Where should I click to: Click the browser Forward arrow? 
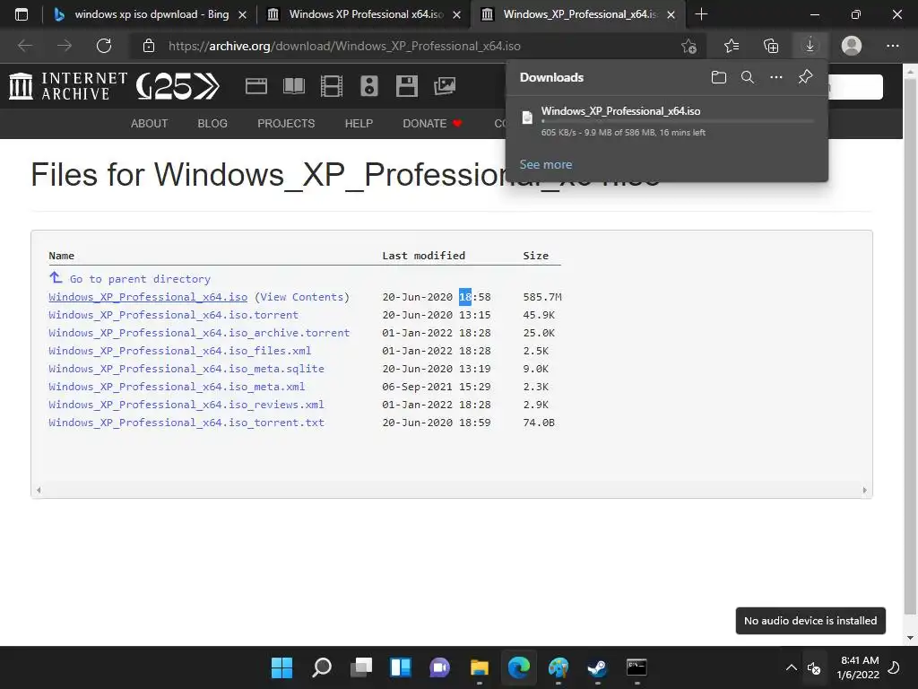click(x=65, y=46)
